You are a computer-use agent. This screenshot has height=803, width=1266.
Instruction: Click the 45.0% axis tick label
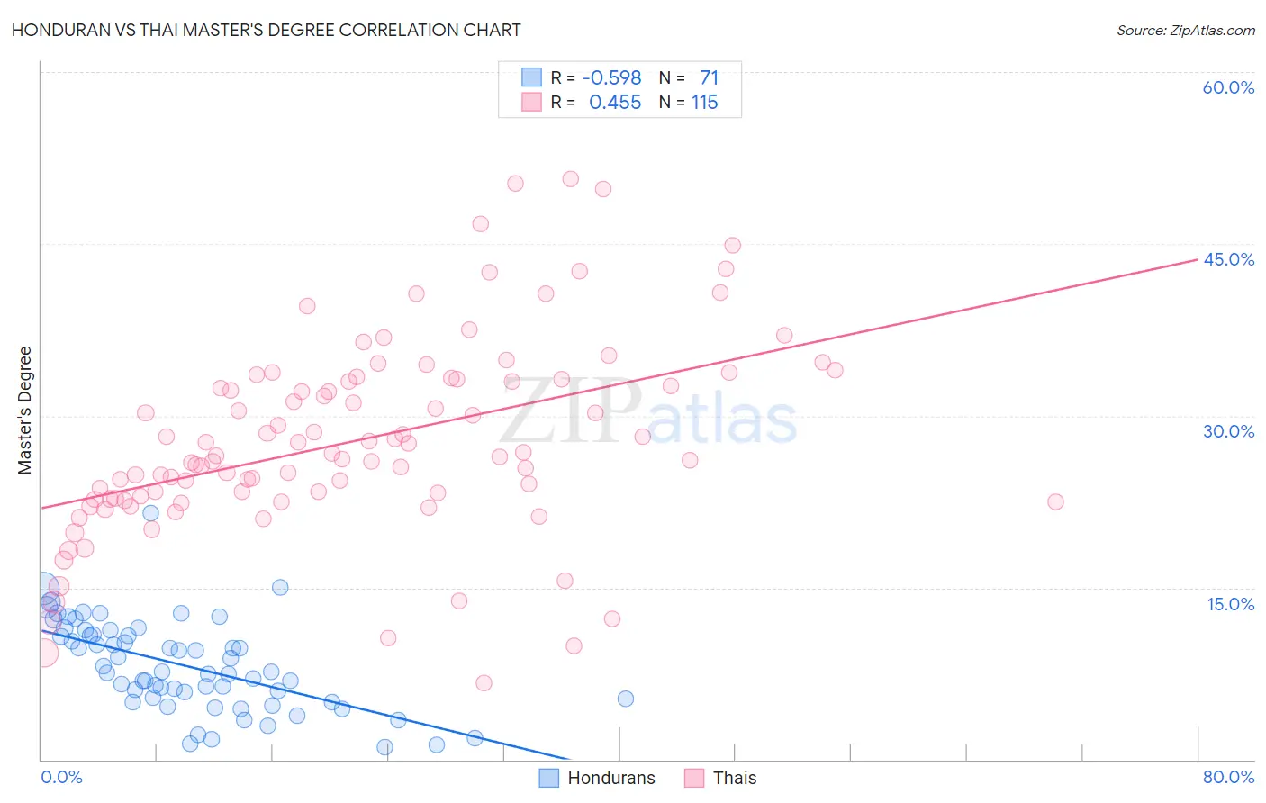tap(1228, 259)
